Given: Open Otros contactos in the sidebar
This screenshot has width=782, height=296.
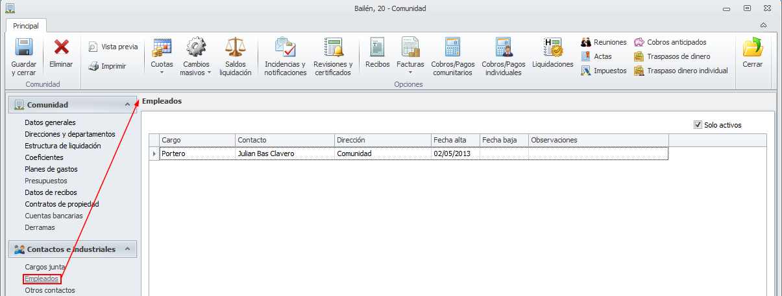Looking at the screenshot, I should pos(50,290).
